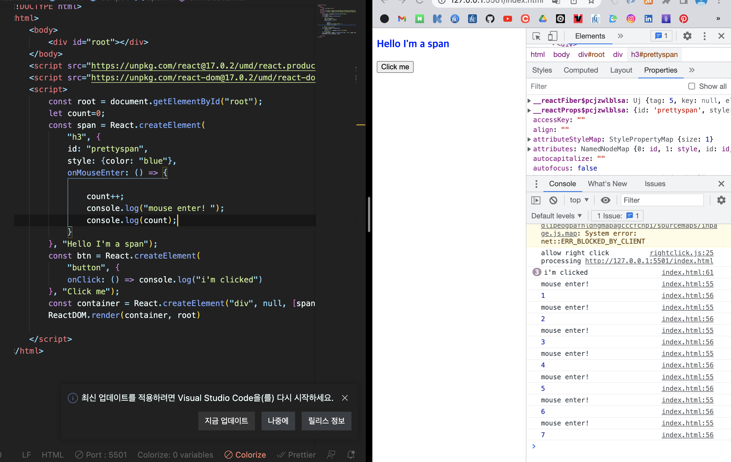
Task: Enable the Show all checkbox
Action: point(692,86)
